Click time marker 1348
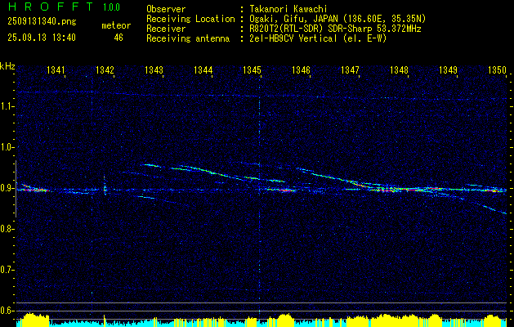The image size is (514, 327). pos(399,69)
